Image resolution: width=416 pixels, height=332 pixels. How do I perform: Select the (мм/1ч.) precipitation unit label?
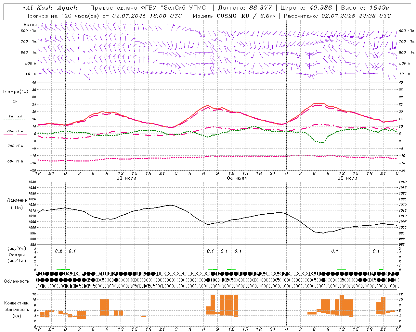click(17, 261)
